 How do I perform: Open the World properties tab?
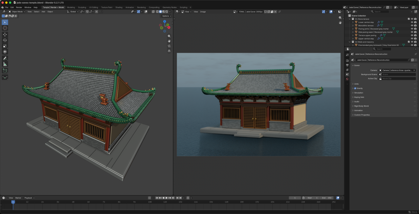point(347,79)
